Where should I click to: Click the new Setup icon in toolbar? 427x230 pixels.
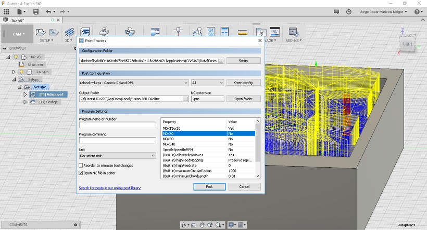[x=41, y=32]
